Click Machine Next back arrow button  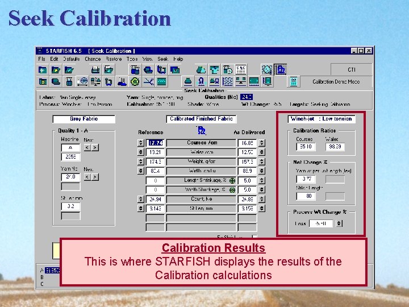[x=87, y=148]
